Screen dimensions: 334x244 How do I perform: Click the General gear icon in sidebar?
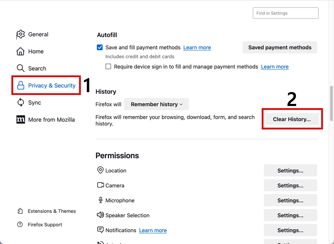pos(21,34)
